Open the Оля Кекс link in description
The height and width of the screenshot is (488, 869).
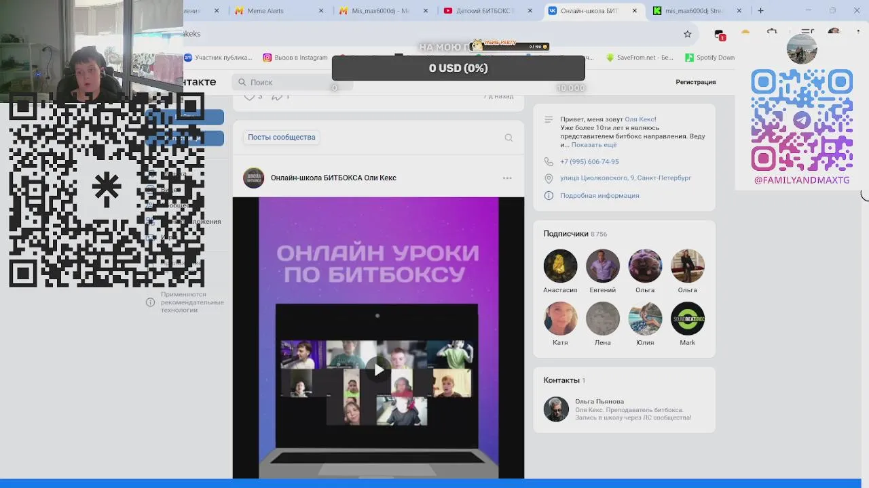pyautogui.click(x=640, y=119)
